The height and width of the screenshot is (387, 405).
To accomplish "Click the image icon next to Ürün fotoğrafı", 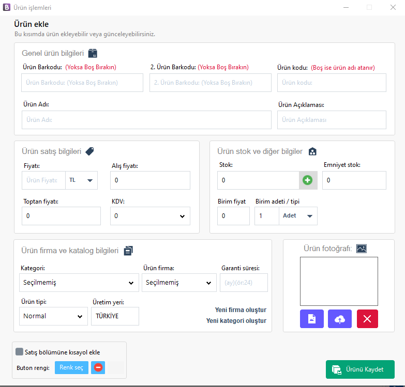I will click(362, 249).
